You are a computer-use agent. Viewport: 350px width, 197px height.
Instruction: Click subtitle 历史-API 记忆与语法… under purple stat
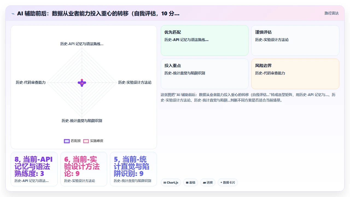[31, 181]
